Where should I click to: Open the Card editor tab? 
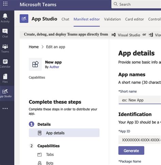135,19
